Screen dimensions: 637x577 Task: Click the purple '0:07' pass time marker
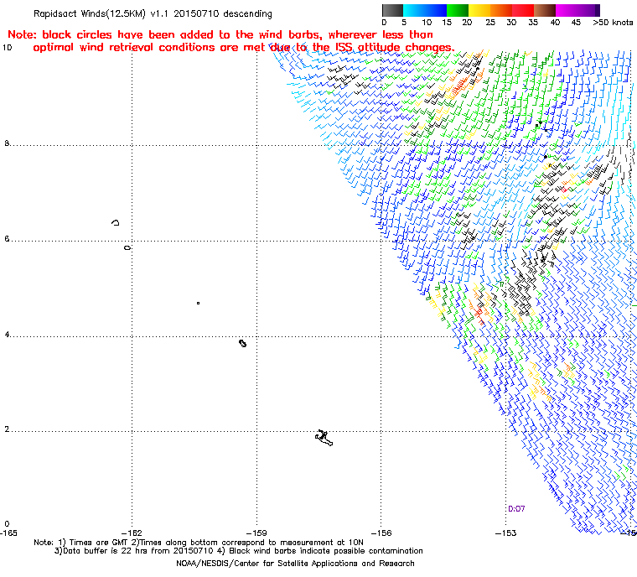[x=516, y=509]
